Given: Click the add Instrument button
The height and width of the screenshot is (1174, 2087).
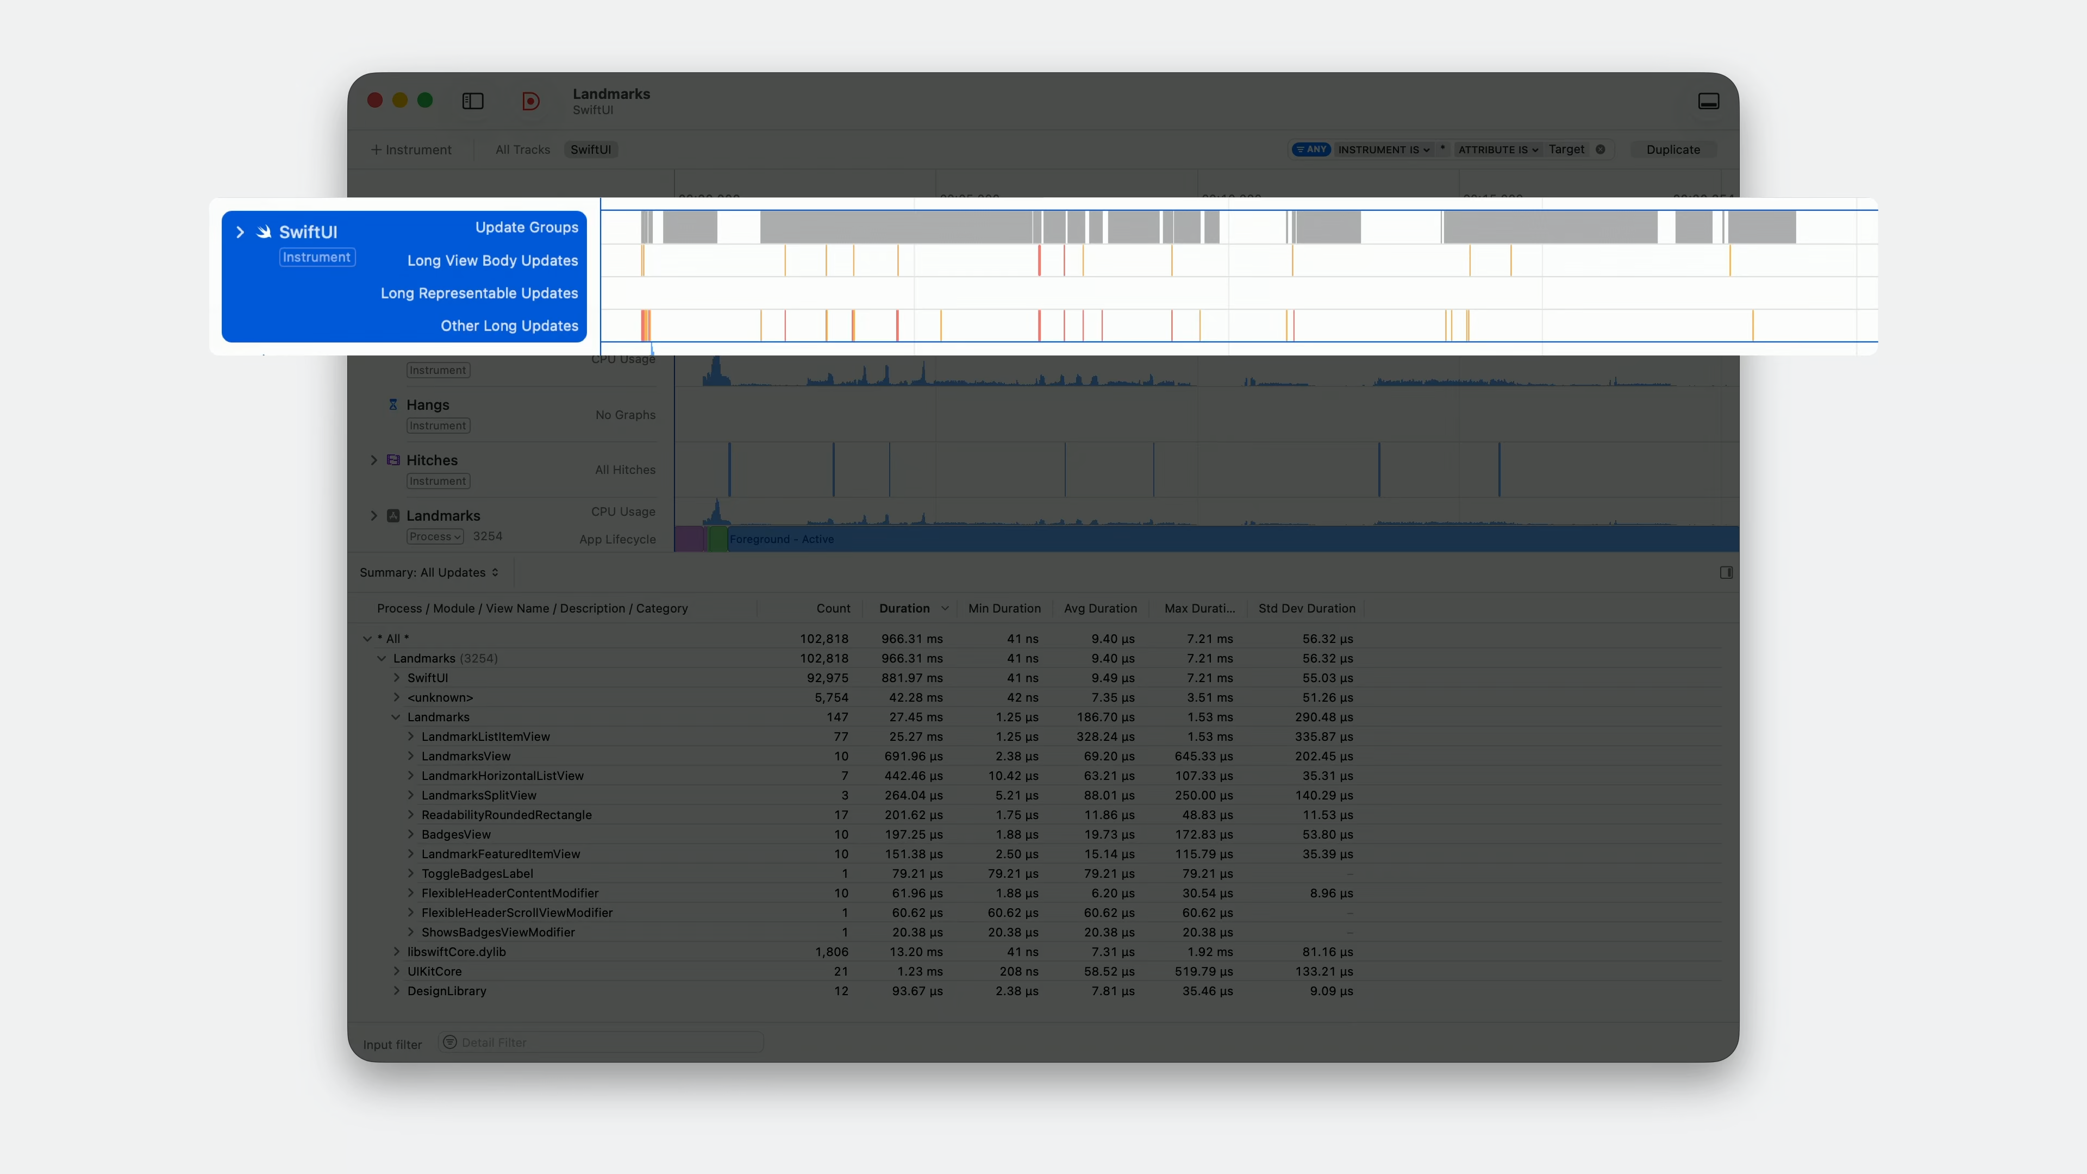Looking at the screenshot, I should pos(411,150).
